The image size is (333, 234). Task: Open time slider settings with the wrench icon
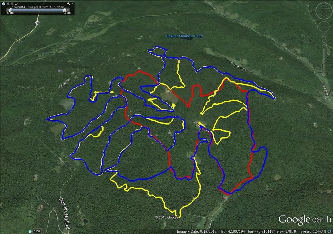coord(68,4)
